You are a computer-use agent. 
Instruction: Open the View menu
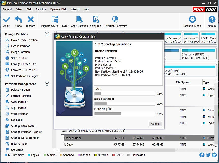tap(19, 9)
